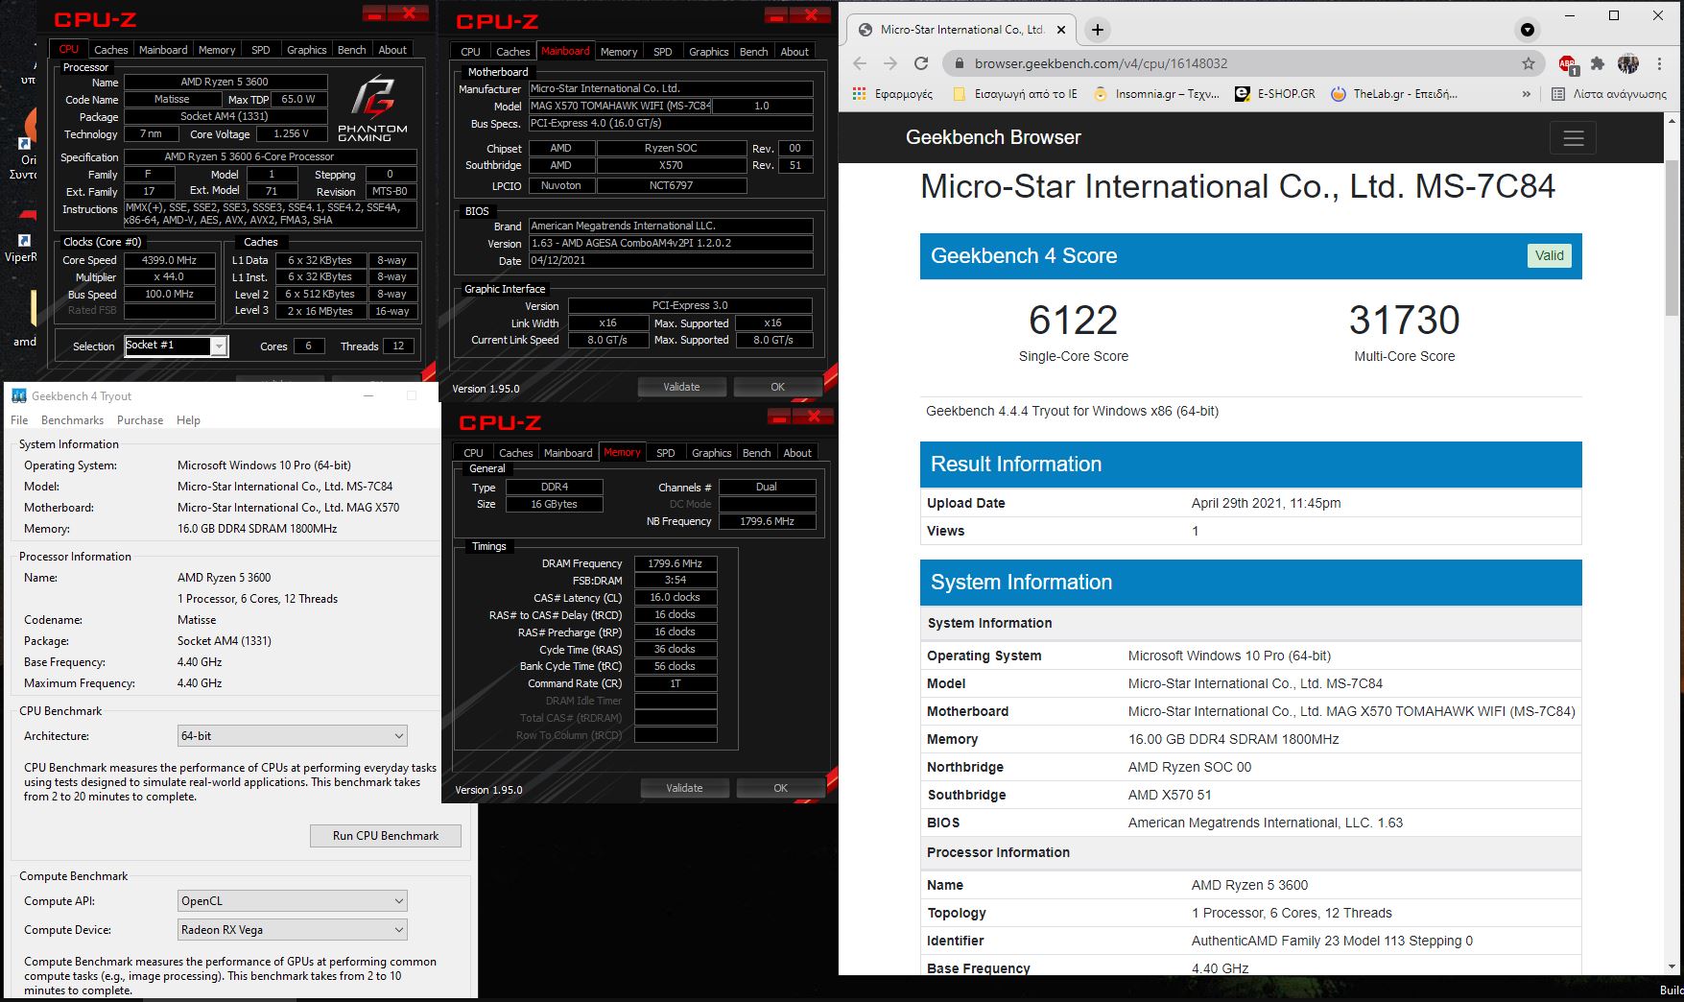Click OK in CPU-Z Memory window

780,788
